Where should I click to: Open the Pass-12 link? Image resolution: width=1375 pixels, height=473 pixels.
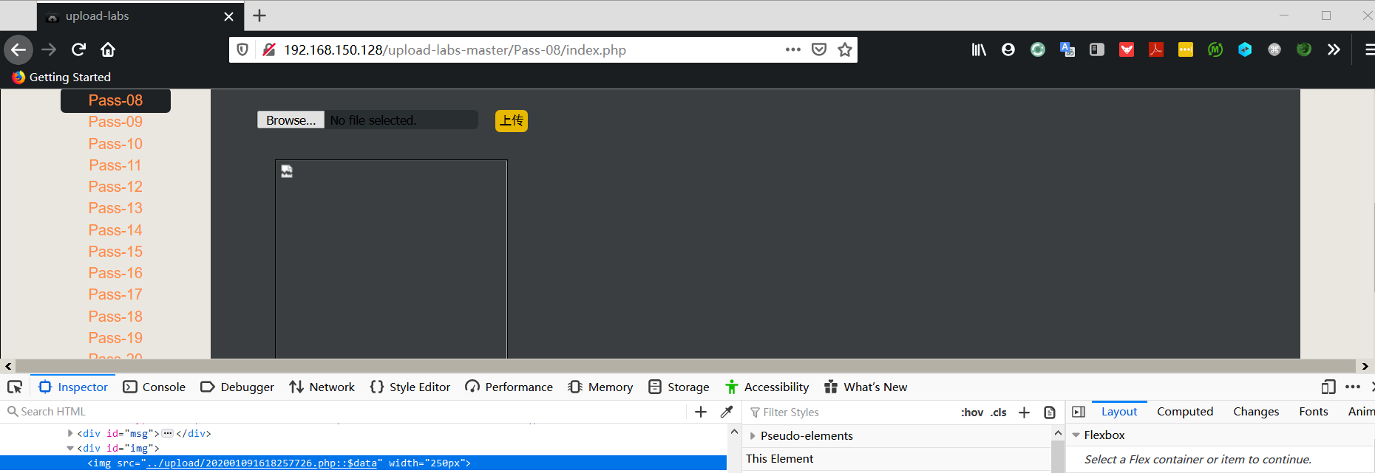(115, 187)
